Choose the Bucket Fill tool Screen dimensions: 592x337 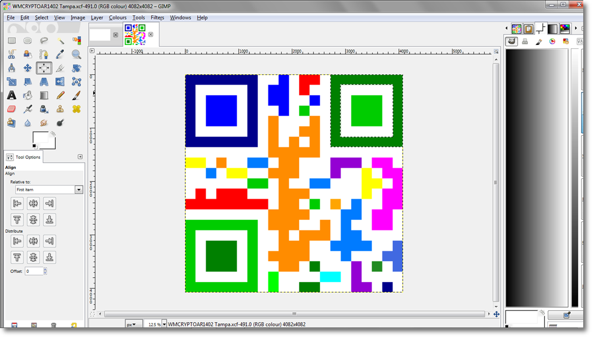coord(27,95)
